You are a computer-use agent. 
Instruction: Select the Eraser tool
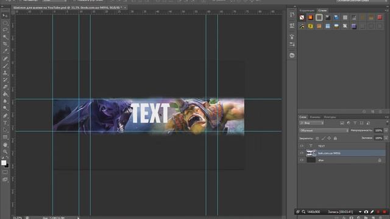(5, 87)
